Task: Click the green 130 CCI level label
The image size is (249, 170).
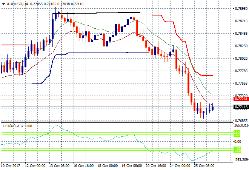Action: click(237, 132)
